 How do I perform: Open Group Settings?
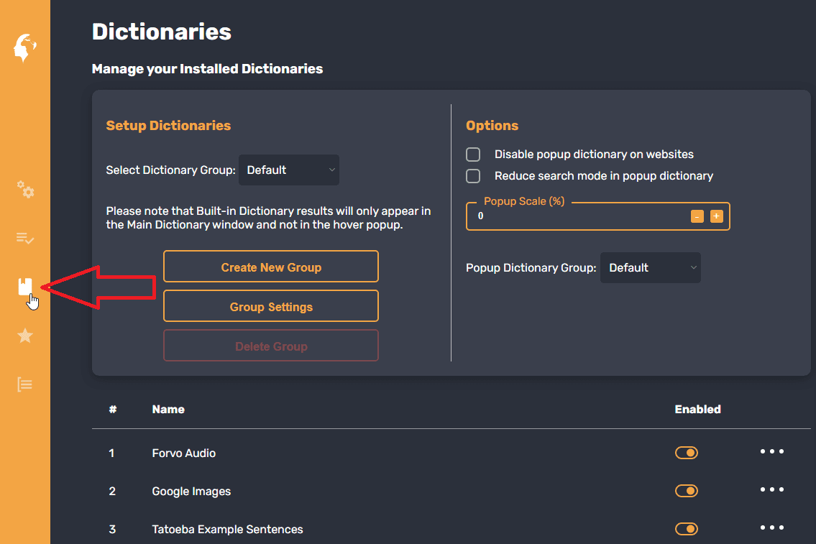click(x=271, y=306)
